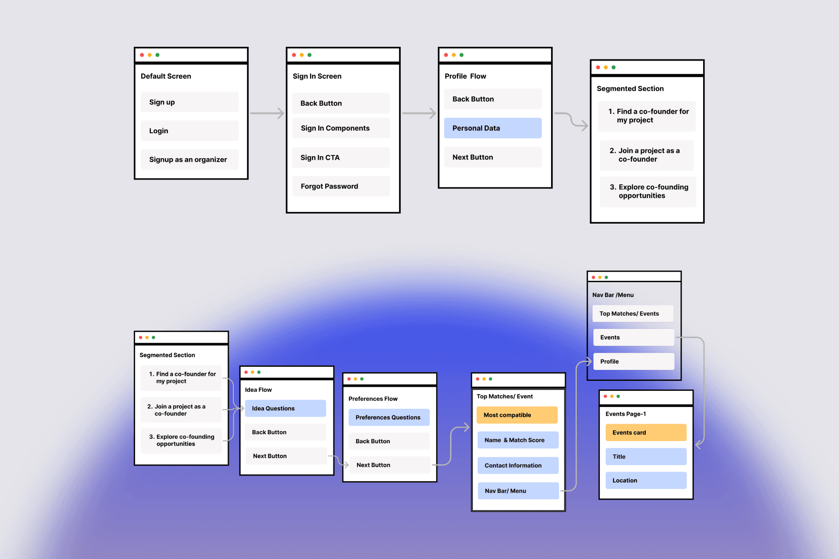The image size is (839, 559).
Task: Click red dot on Default Screen window
Action: pyautogui.click(x=142, y=55)
